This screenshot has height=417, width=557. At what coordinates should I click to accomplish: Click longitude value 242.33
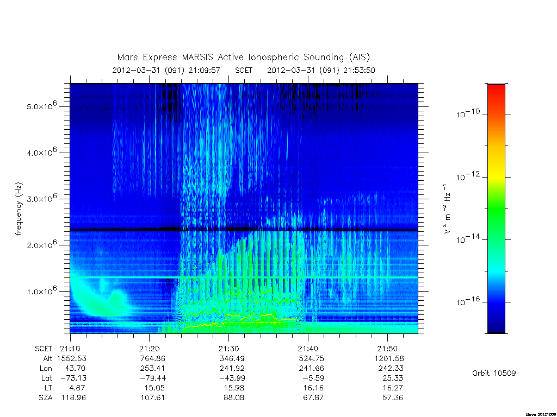(x=391, y=369)
